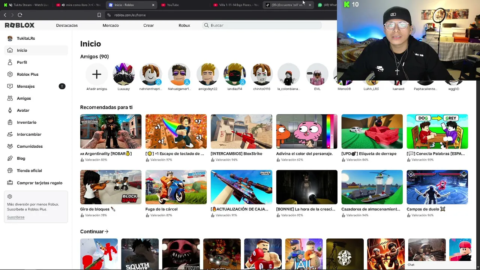Open the Conecta Palabras game thumbnail

[437, 132]
